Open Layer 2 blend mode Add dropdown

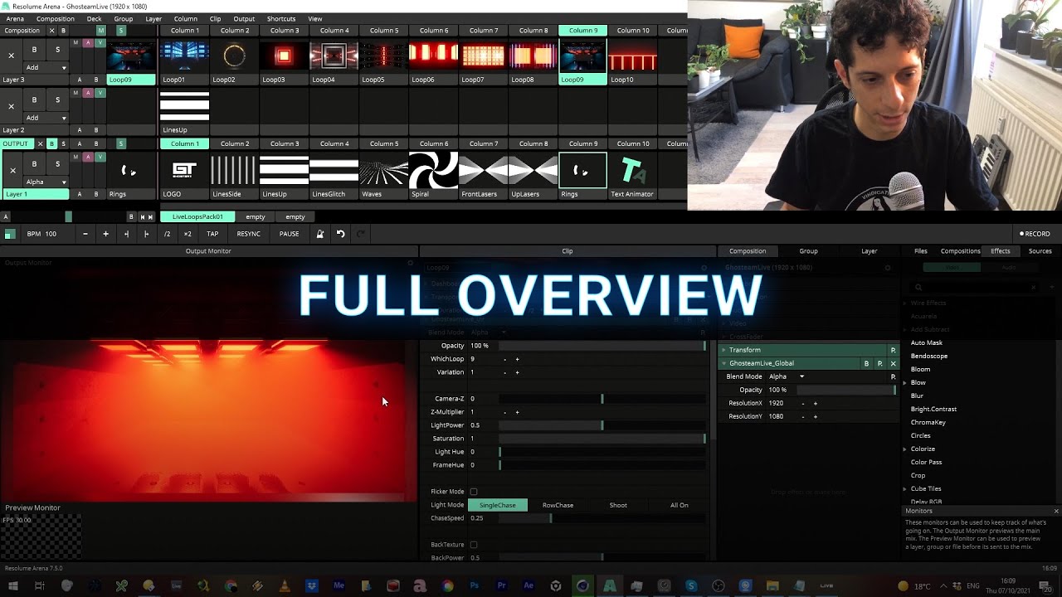tap(46, 118)
